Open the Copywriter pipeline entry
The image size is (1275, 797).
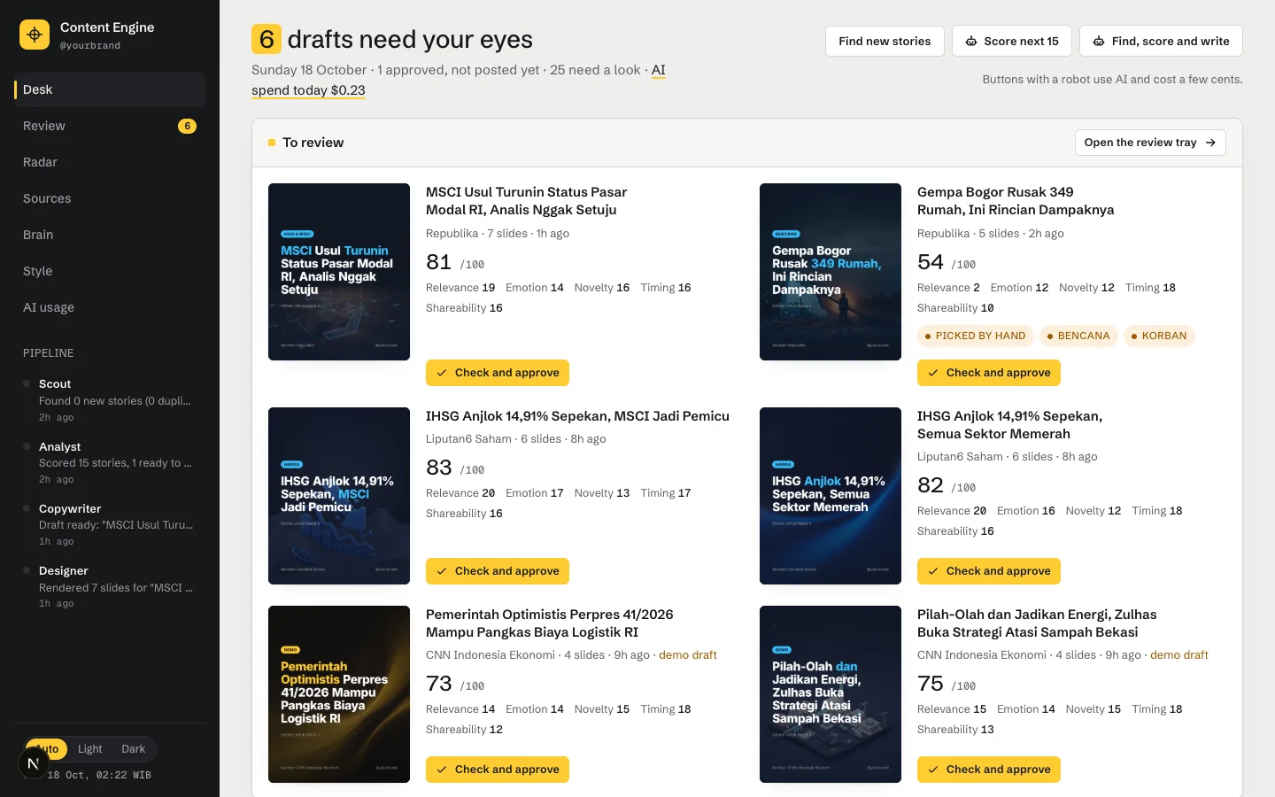pyautogui.click(x=110, y=524)
